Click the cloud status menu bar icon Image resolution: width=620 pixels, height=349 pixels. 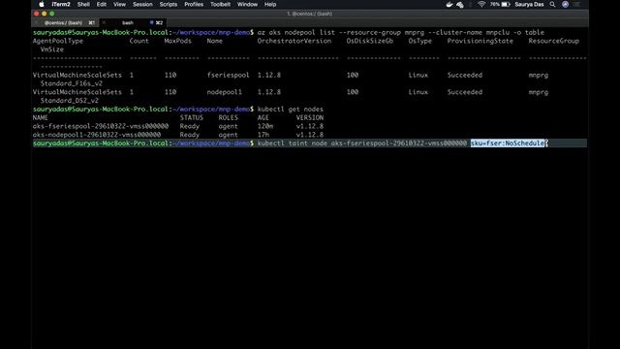click(460, 5)
